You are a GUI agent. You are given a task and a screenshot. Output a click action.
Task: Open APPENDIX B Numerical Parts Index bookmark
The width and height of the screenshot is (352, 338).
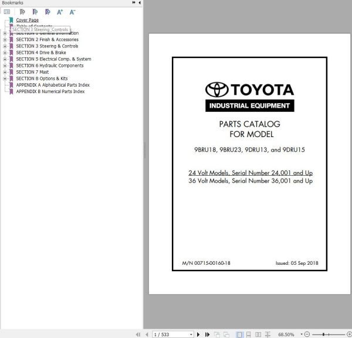(50, 91)
